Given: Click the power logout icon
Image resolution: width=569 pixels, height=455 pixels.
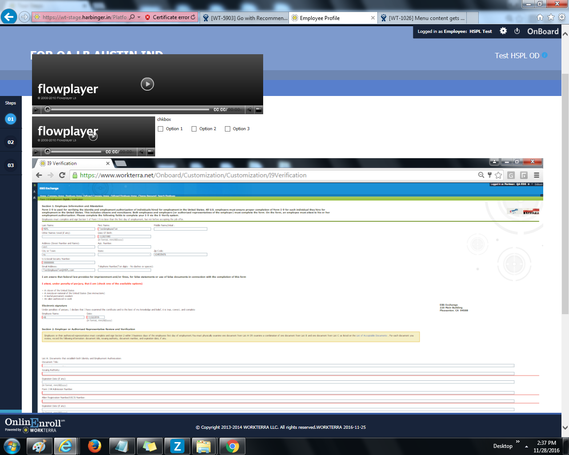Looking at the screenshot, I should 517,31.
